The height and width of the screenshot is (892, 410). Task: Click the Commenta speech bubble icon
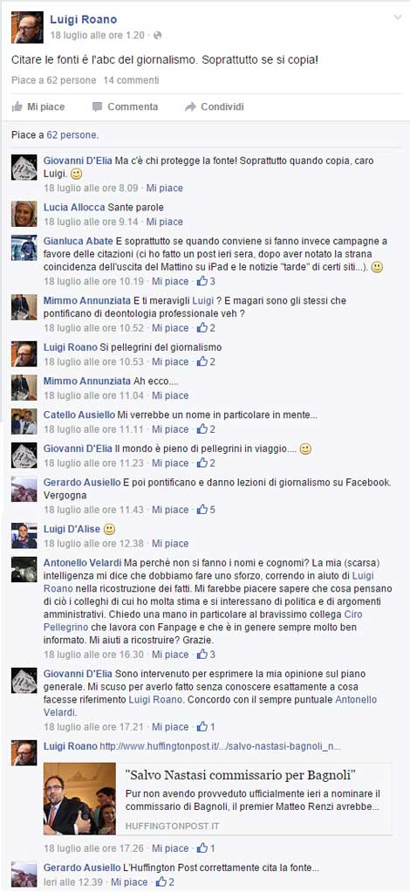97,106
